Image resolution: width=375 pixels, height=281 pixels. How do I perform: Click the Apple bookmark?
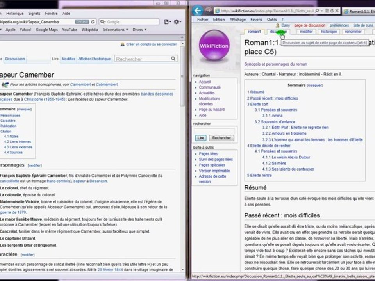11,30
